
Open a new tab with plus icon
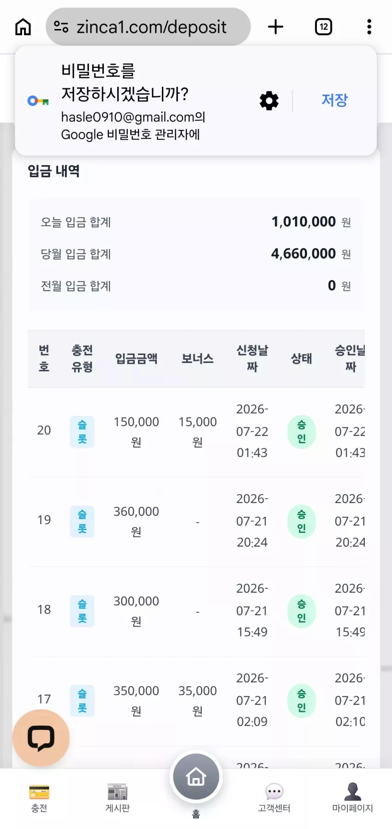(x=276, y=27)
